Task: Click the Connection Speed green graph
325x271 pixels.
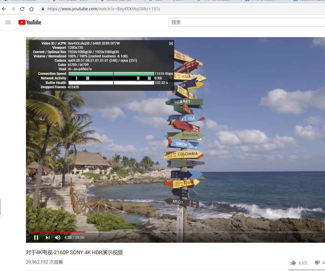Action: (111, 74)
